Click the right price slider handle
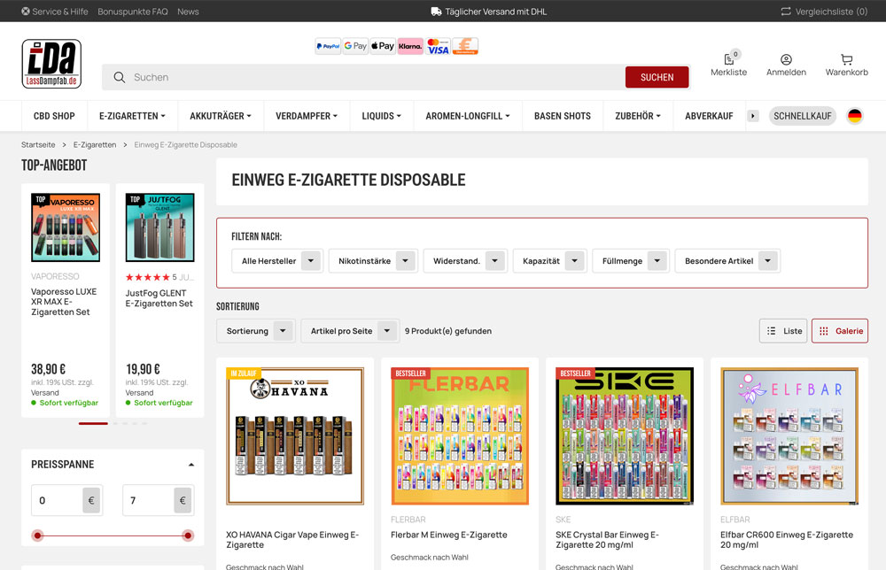The height and width of the screenshot is (570, 886). tap(188, 535)
